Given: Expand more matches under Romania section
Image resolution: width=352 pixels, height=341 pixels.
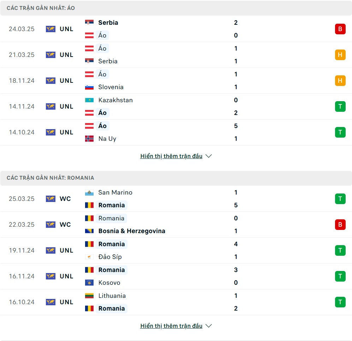Looking at the screenshot, I should (x=171, y=326).
